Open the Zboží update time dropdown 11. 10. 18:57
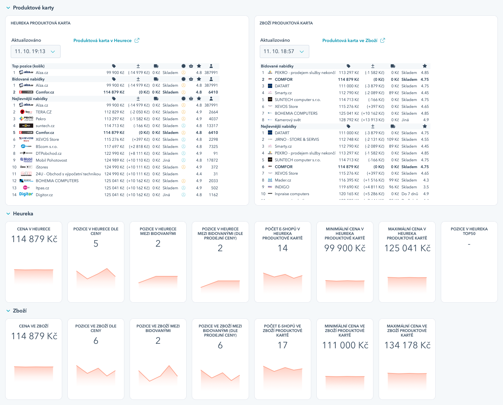Screen dimensions: 503x405 click(x=284, y=51)
